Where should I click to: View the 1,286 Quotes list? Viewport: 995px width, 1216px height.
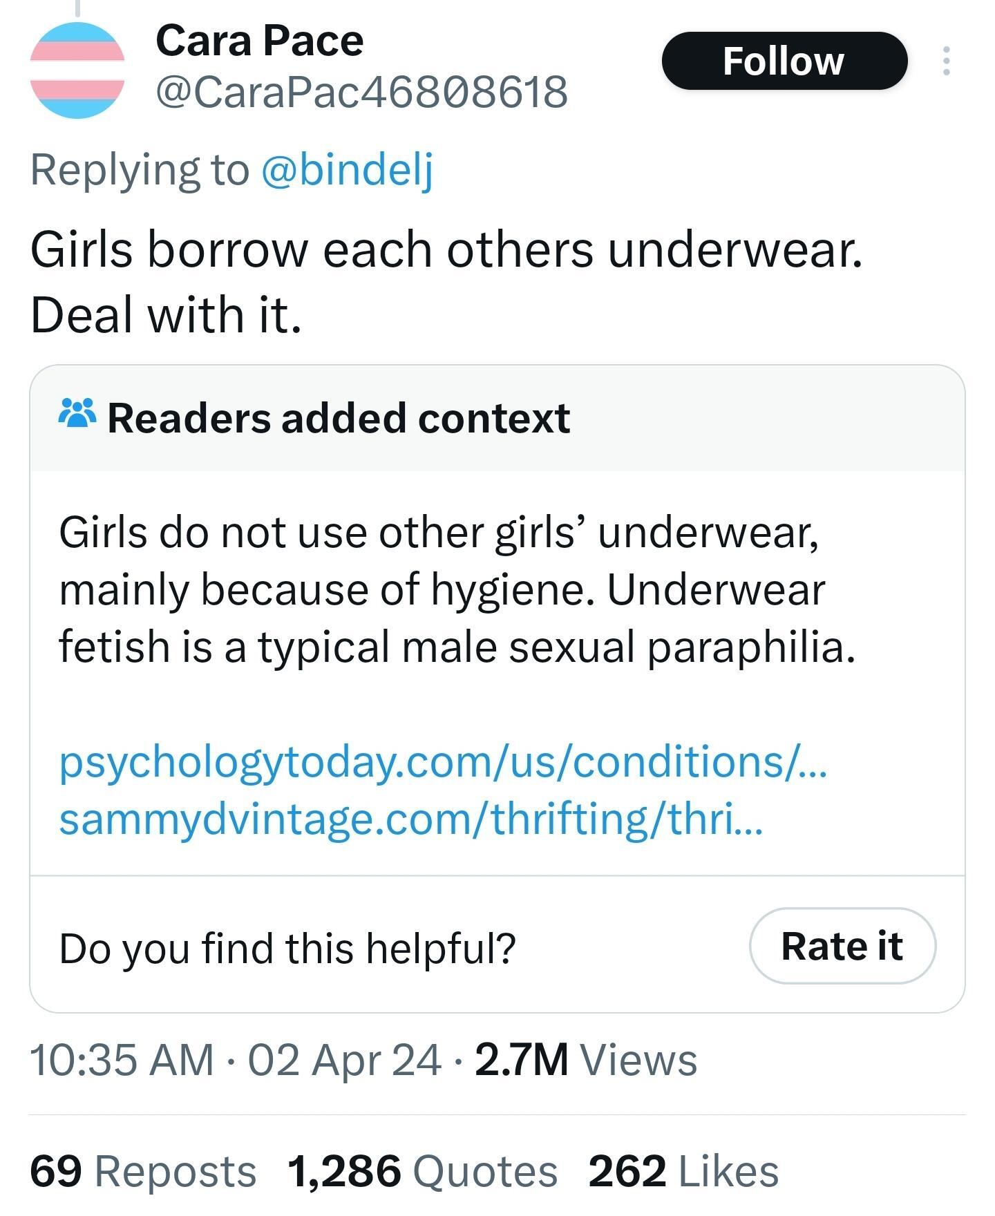click(422, 1171)
